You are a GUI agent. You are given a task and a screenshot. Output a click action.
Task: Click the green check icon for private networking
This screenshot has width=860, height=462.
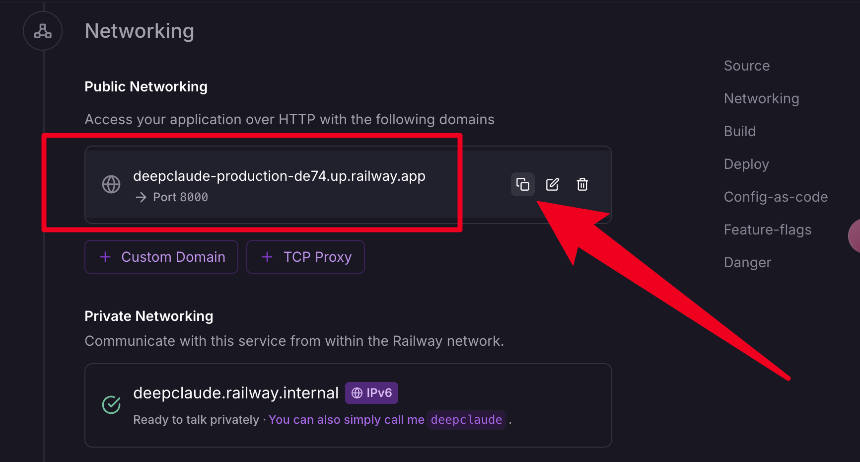(111, 404)
